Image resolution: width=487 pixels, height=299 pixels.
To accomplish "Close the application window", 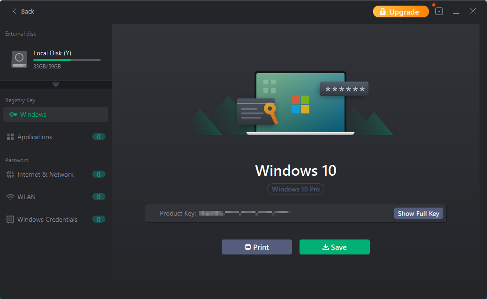I will click(x=473, y=12).
